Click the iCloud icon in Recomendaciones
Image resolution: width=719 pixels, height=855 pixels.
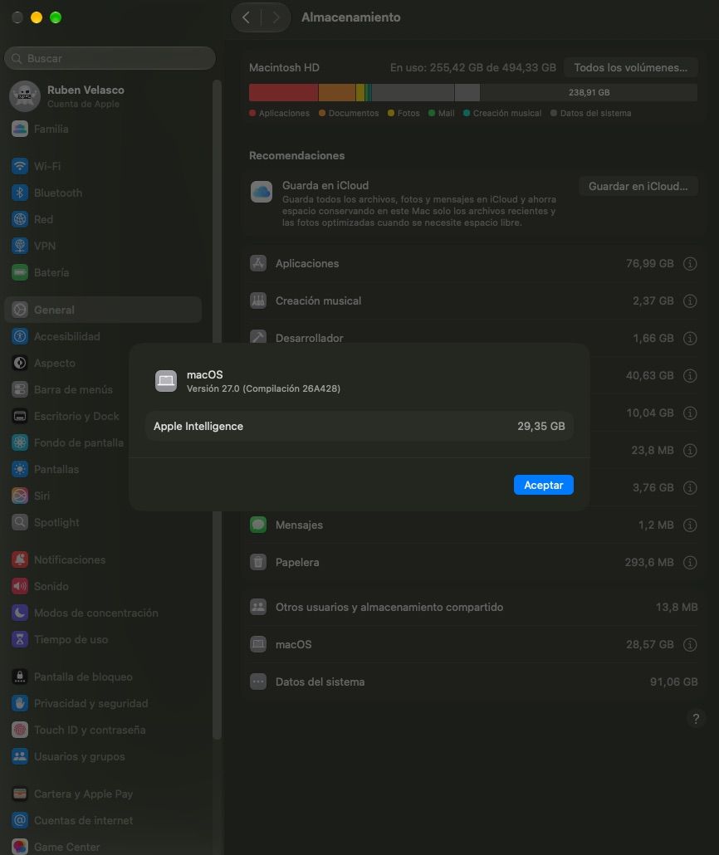click(x=262, y=192)
